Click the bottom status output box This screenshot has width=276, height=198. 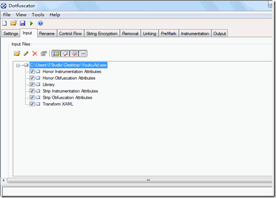[137, 191]
